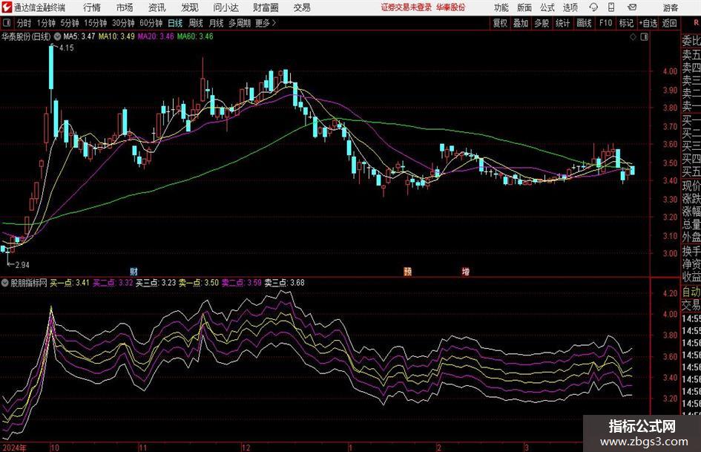The width and height of the screenshot is (701, 452).
Task: Click the 返回 back button
Action: (669, 23)
